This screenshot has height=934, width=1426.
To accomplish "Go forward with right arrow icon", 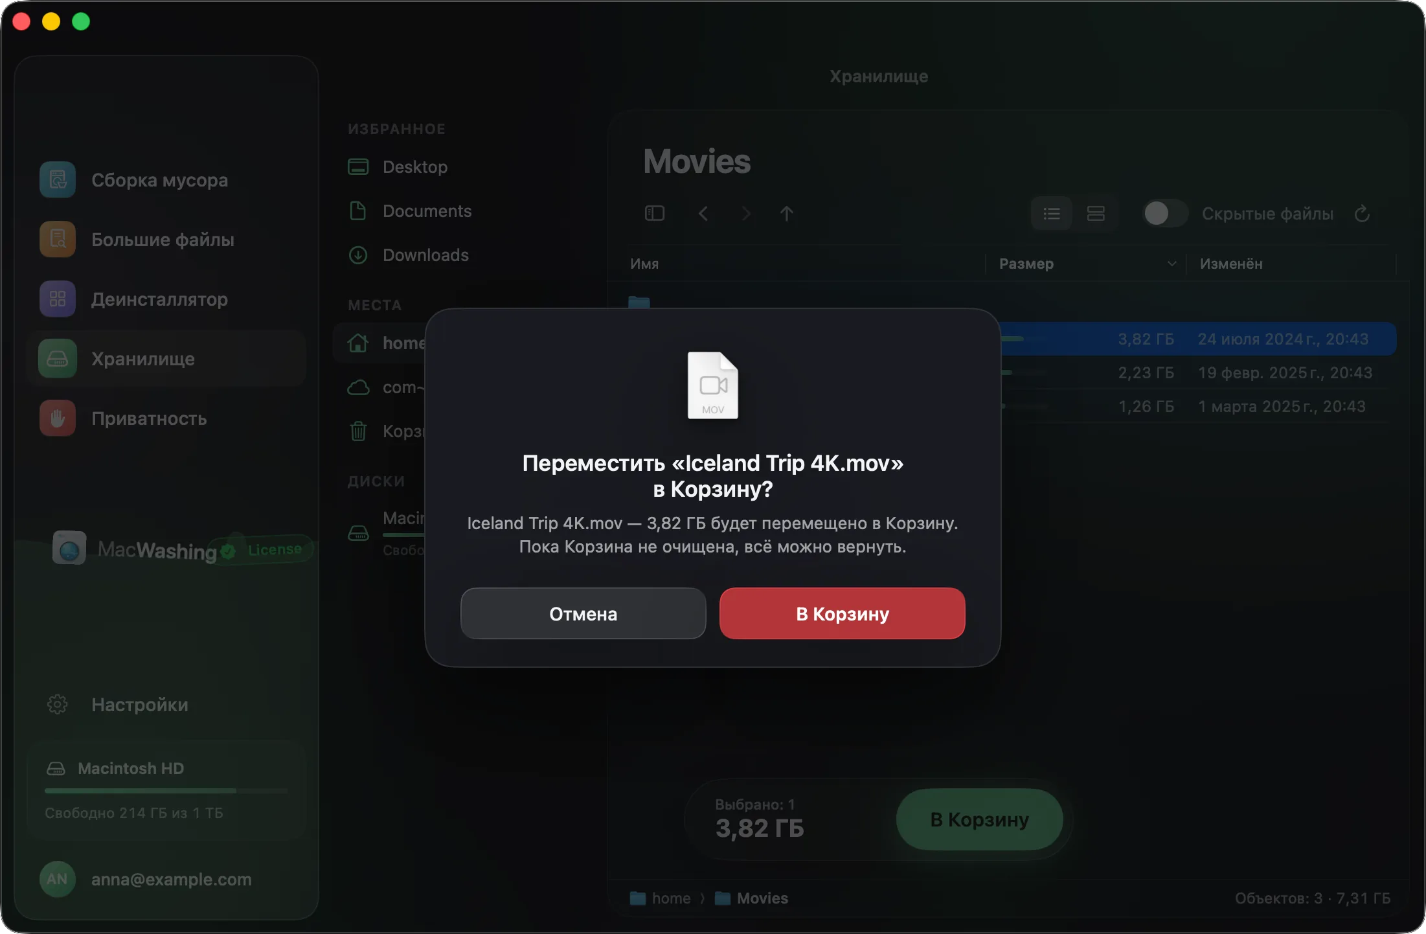I will (746, 213).
